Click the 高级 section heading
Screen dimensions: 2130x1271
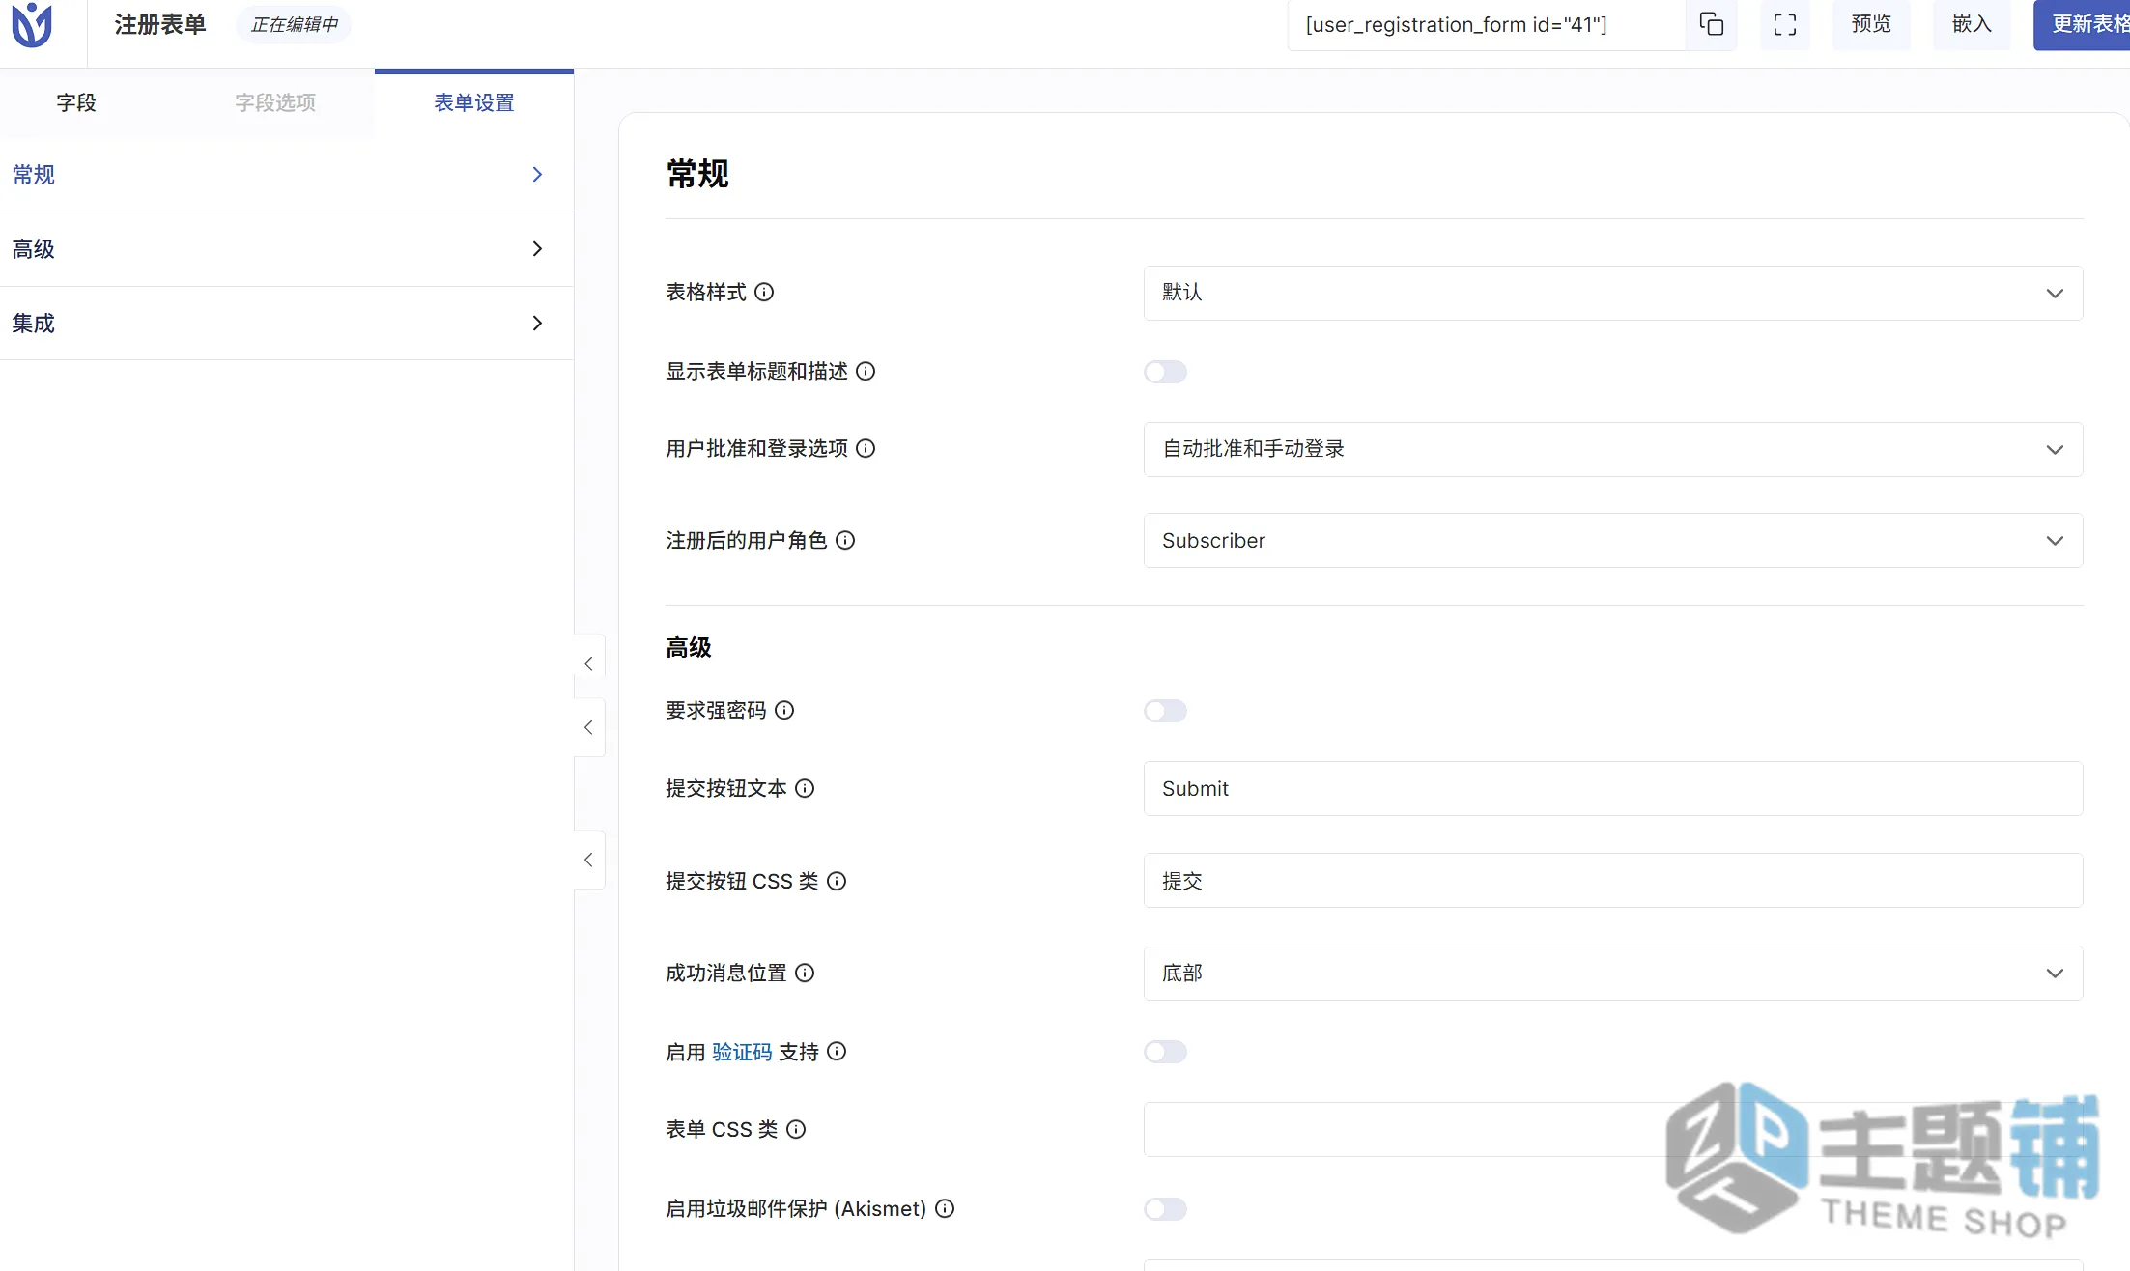coord(689,647)
